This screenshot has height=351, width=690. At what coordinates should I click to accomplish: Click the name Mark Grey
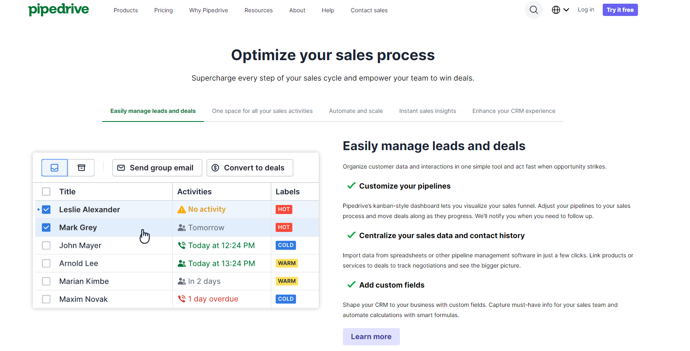[78, 227]
